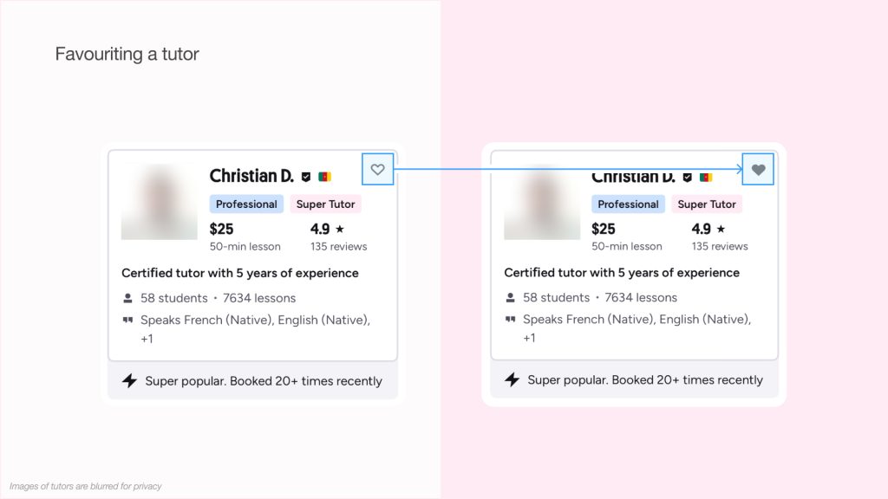The height and width of the screenshot is (499, 888).
Task: Click quote icon beside Speaks French in outlined-heart card
Action: click(x=128, y=320)
